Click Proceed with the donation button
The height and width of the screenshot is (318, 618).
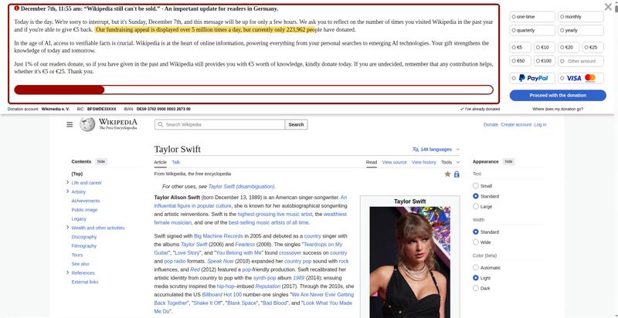tap(558, 95)
